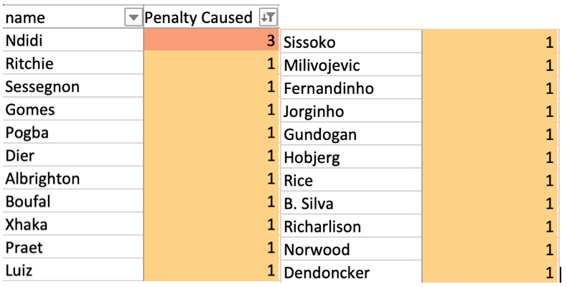This screenshot has width=567, height=287.
Task: Click the Milivojevic name cell
Action: click(x=351, y=65)
